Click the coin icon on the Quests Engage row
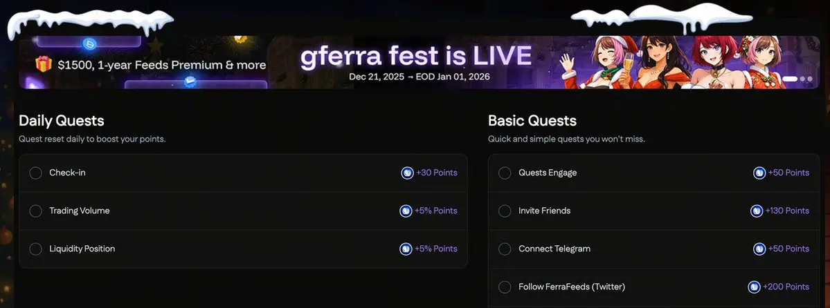 [x=759, y=173]
